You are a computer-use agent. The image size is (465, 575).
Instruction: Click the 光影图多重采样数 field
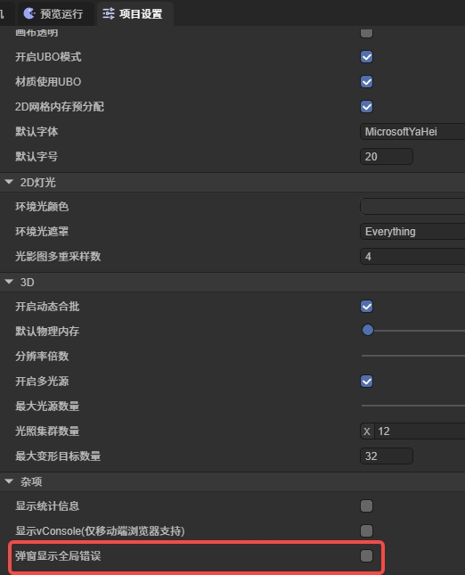coord(412,257)
